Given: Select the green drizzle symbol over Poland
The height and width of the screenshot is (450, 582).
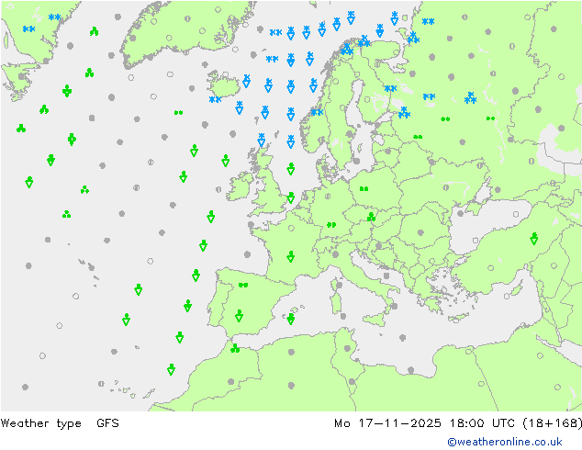Looking at the screenshot, I should (364, 188).
